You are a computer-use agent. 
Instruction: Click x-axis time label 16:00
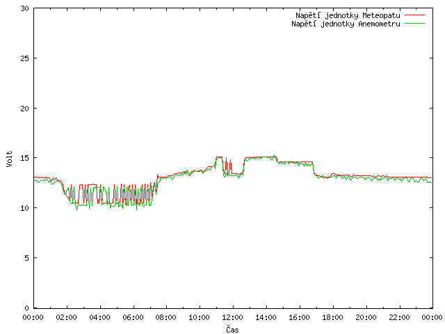299,317
